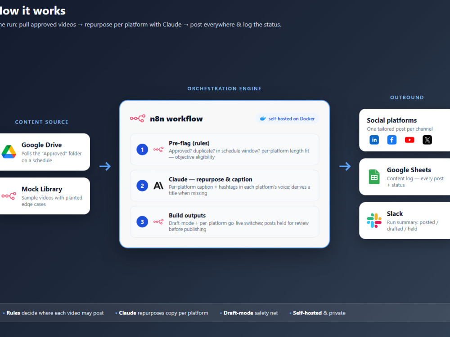The width and height of the screenshot is (450, 337).
Task: Click 'Self-hosted & private' footer text
Action: [x=319, y=313]
